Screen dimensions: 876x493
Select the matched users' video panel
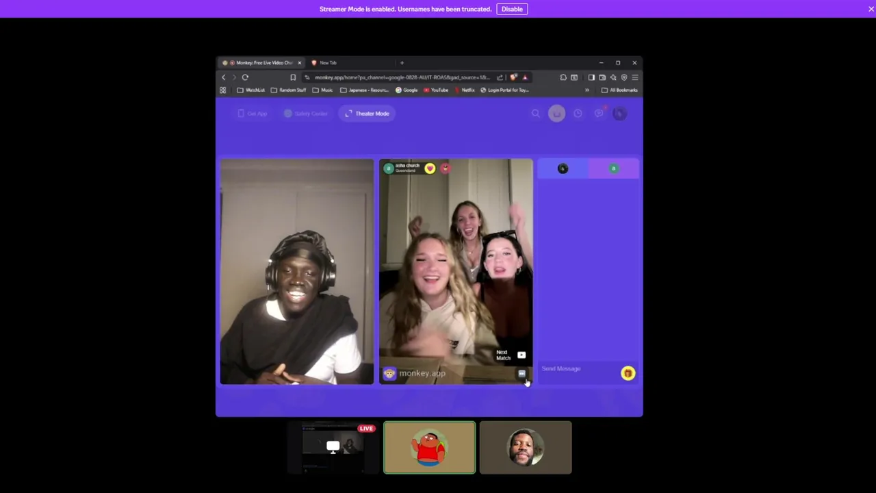456,272
